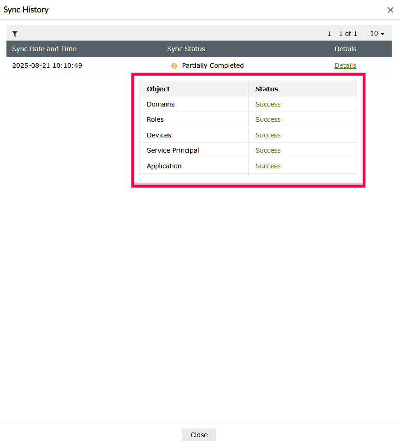
Task: Click the pagination text 1 - 1 of 1
Action: 342,33
